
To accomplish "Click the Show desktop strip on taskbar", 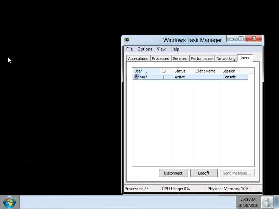I will (x=276, y=202).
